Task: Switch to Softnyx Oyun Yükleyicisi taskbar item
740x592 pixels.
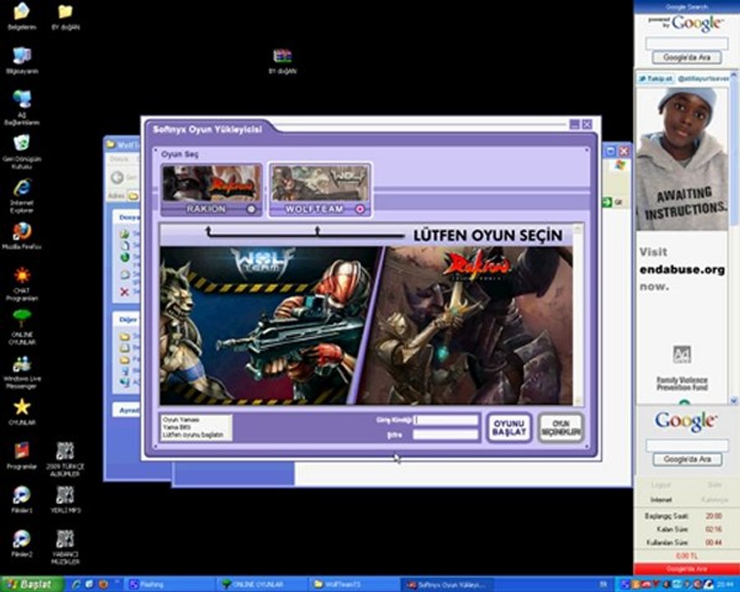Action: coord(446,585)
